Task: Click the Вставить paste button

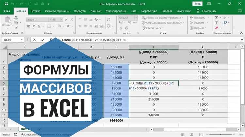Action: click(8, 22)
